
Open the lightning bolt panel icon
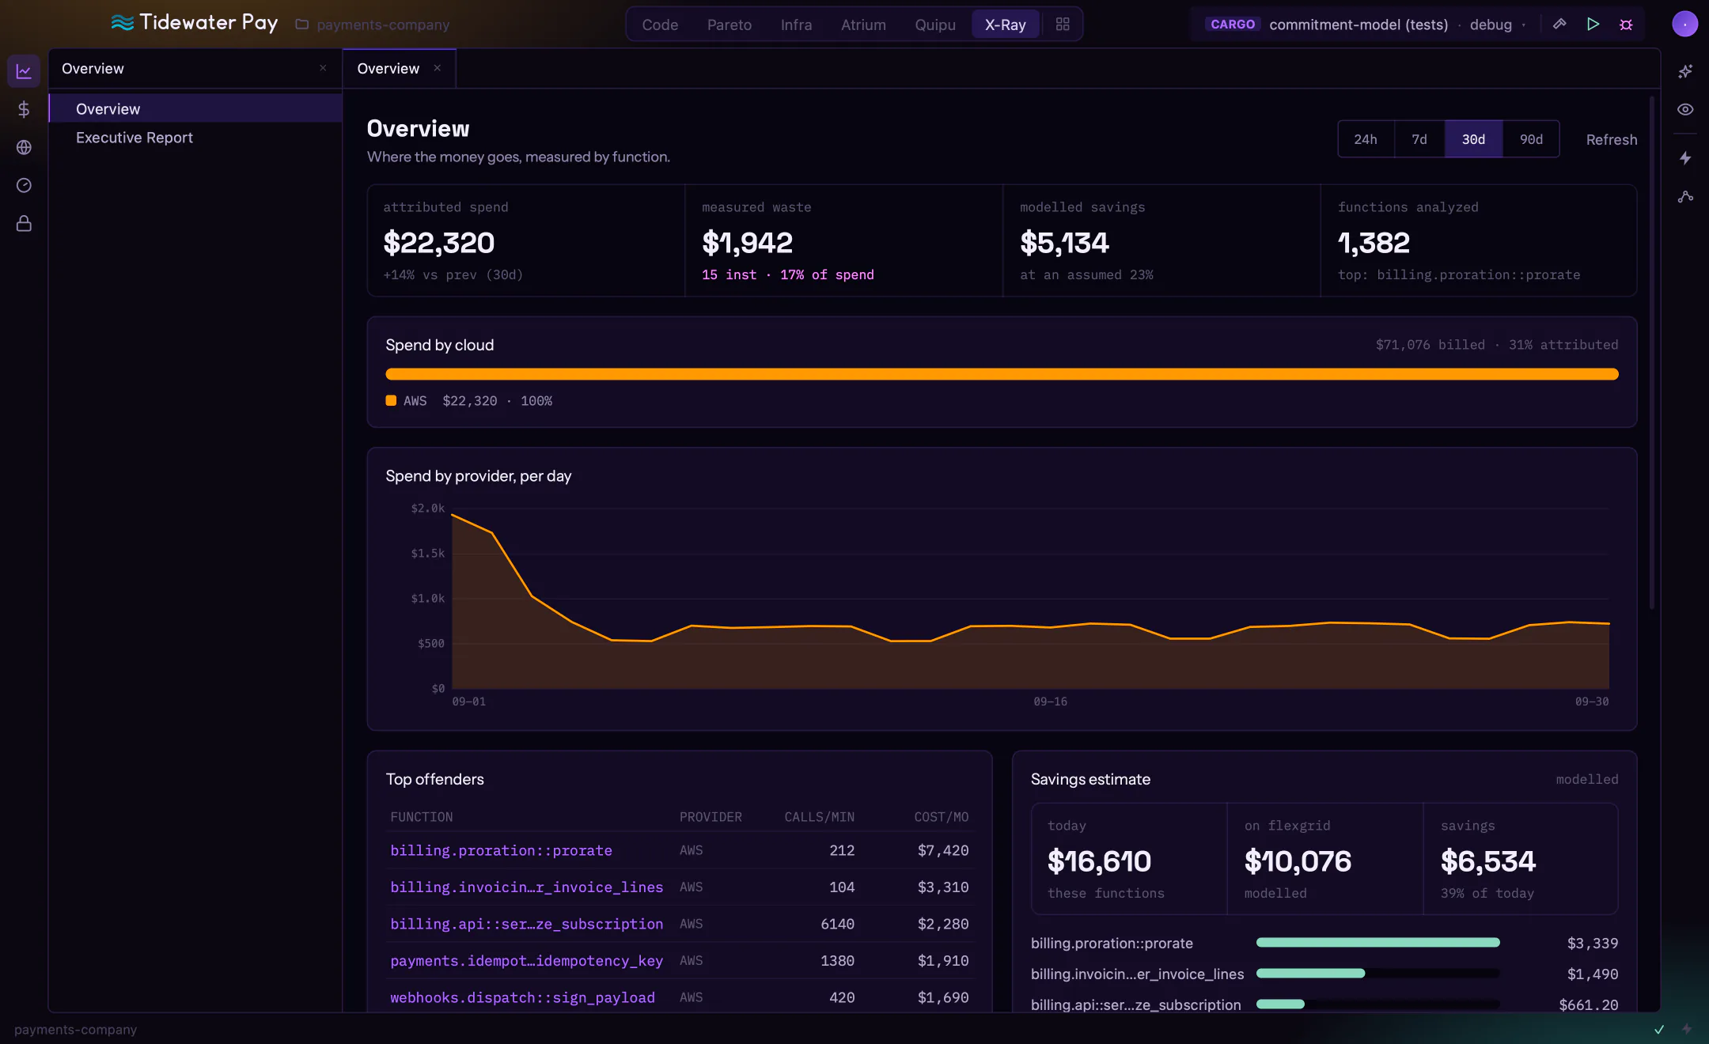tap(1685, 158)
